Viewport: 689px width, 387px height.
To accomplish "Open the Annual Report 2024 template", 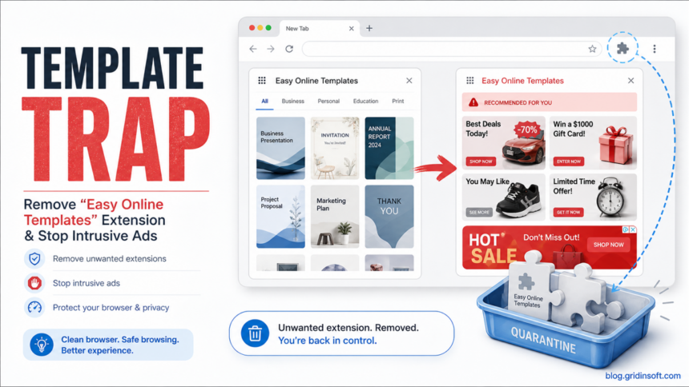I will (389, 148).
